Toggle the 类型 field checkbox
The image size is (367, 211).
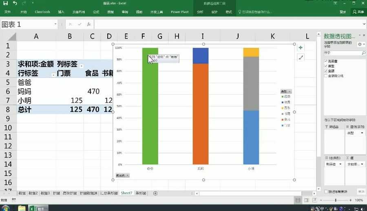[x=326, y=66]
